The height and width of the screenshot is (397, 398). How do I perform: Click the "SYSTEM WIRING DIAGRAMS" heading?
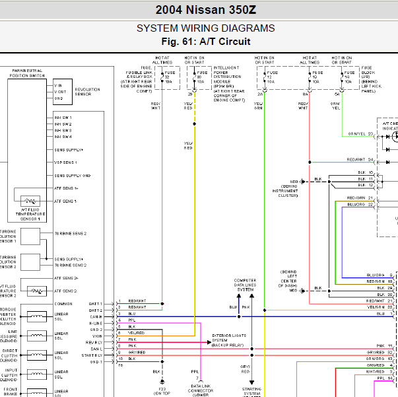click(x=205, y=28)
